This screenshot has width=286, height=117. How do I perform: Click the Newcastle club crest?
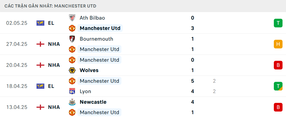(72, 102)
